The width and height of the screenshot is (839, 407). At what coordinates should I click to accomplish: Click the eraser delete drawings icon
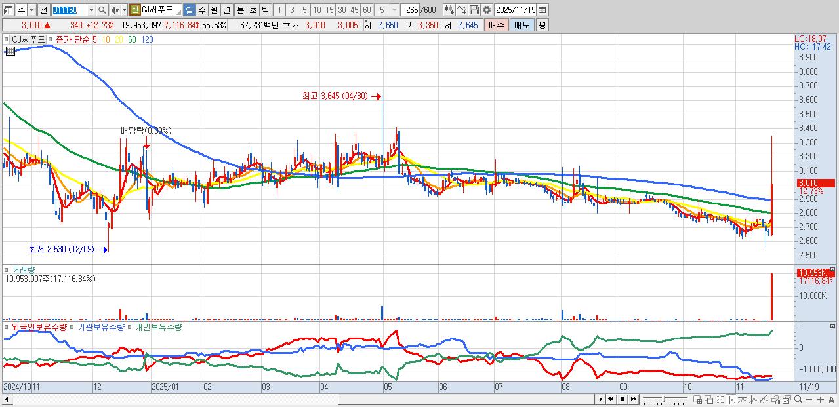(x=775, y=399)
